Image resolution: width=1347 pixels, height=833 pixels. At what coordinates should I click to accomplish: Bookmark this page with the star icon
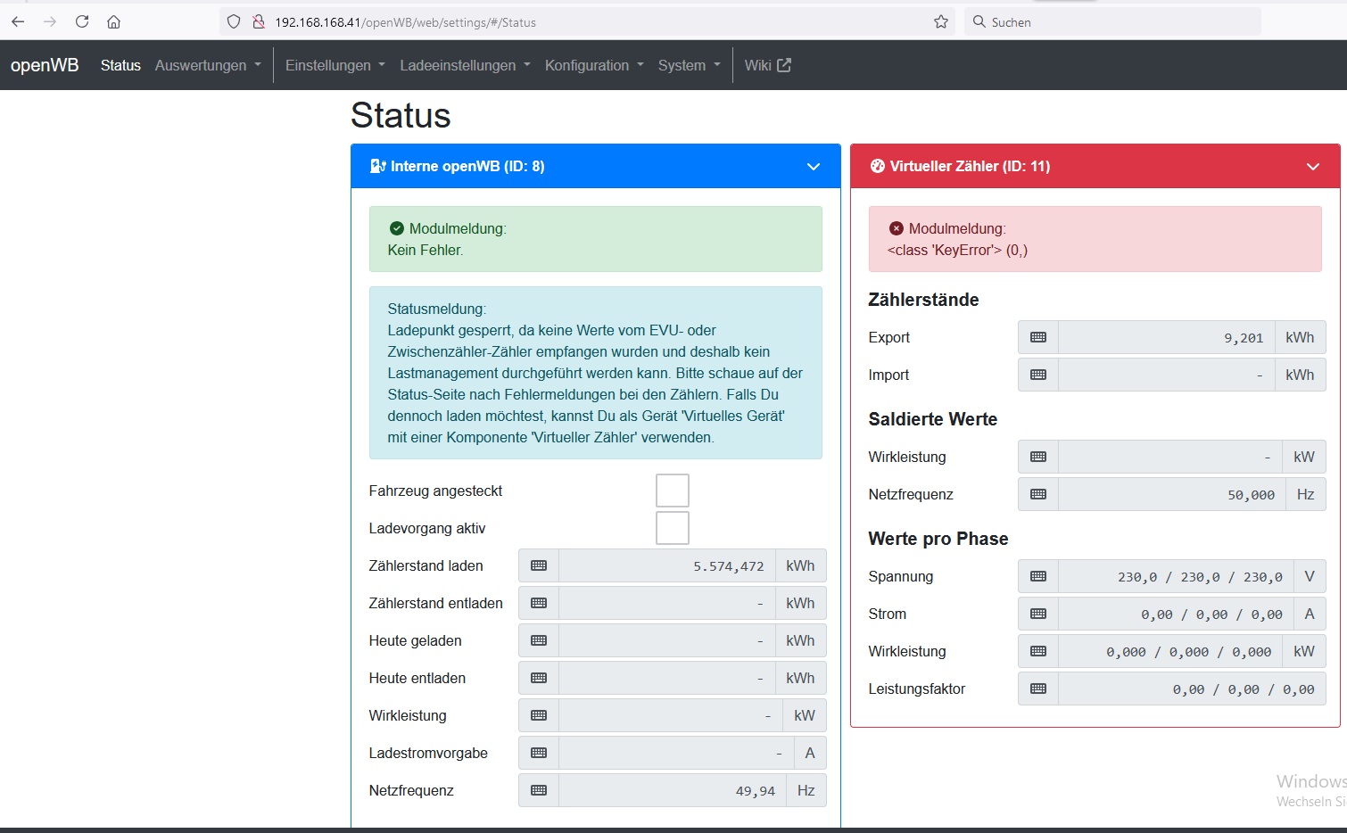(x=941, y=21)
